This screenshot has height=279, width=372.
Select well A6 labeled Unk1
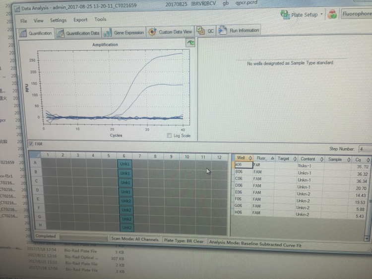tap(124, 164)
